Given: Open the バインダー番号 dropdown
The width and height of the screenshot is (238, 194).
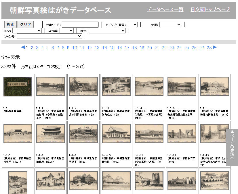Looking at the screenshot, I should [x=132, y=24].
